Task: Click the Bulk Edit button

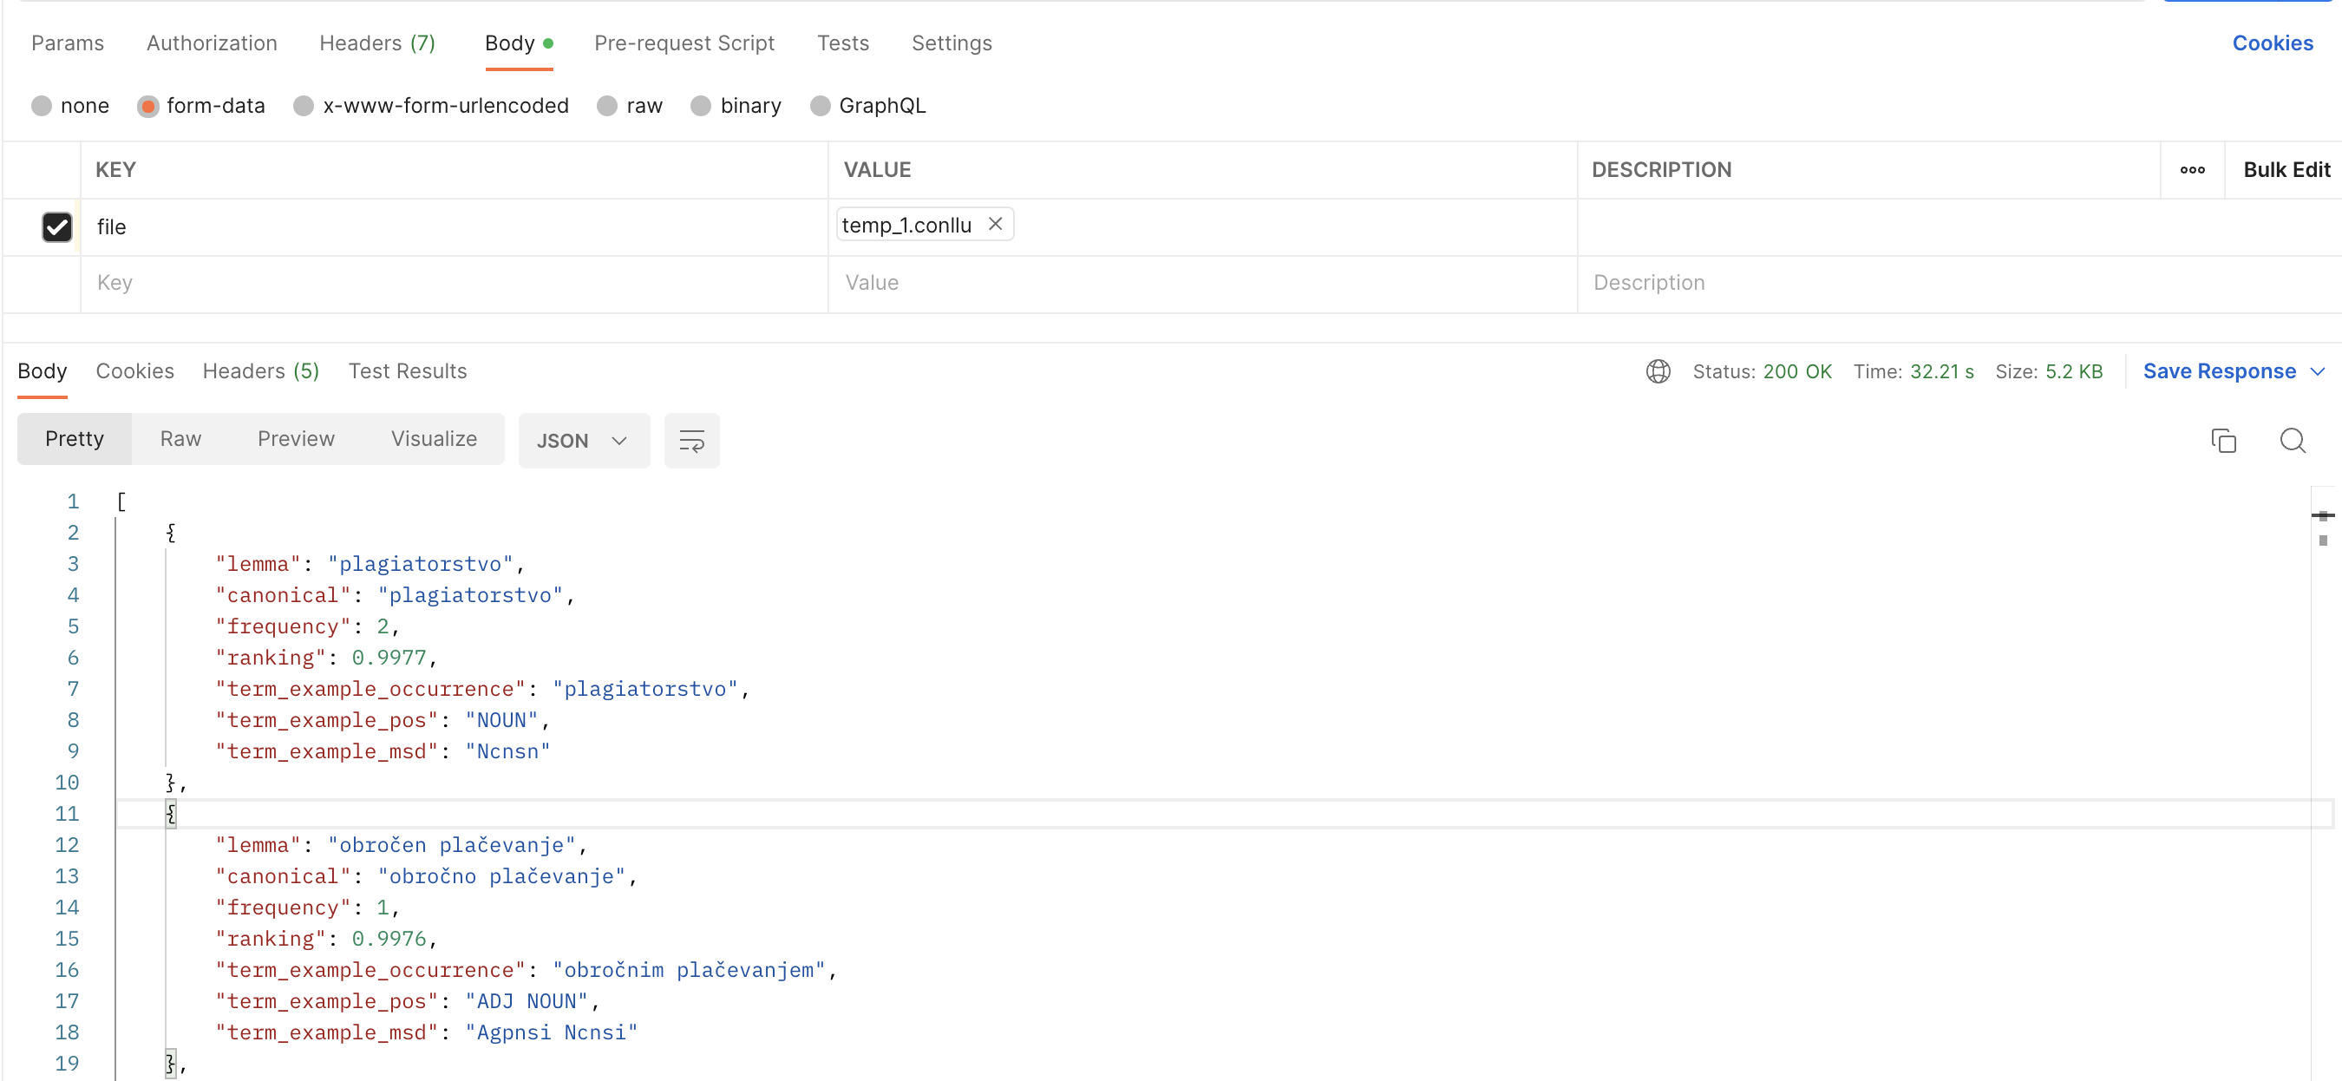Action: click(x=2286, y=170)
